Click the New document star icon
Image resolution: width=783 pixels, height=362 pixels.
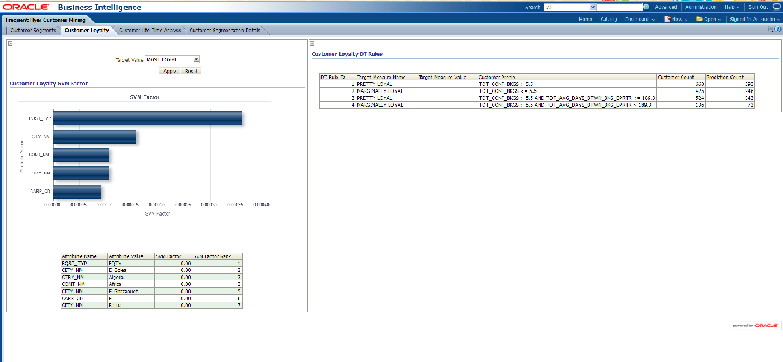[667, 19]
